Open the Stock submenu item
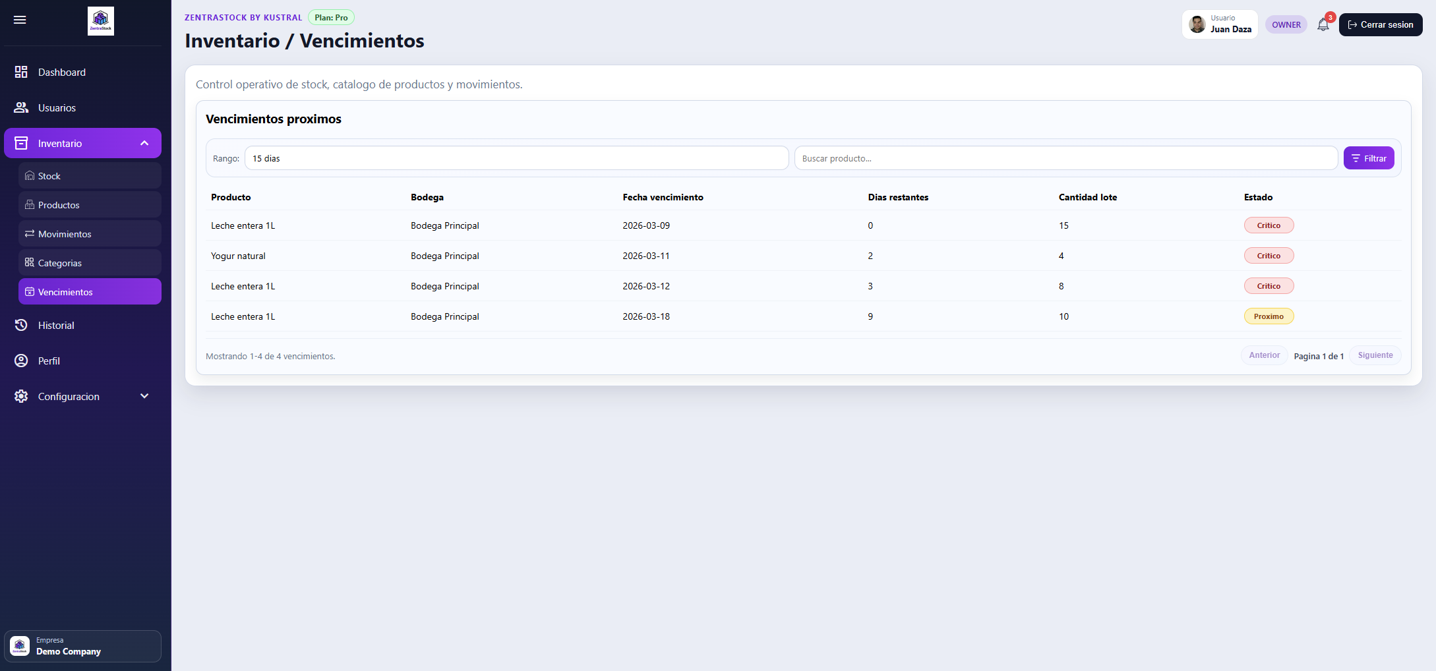 click(x=90, y=176)
